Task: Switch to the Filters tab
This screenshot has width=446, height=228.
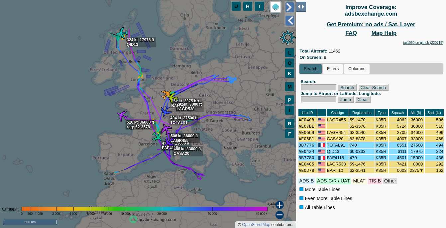Action: click(333, 69)
